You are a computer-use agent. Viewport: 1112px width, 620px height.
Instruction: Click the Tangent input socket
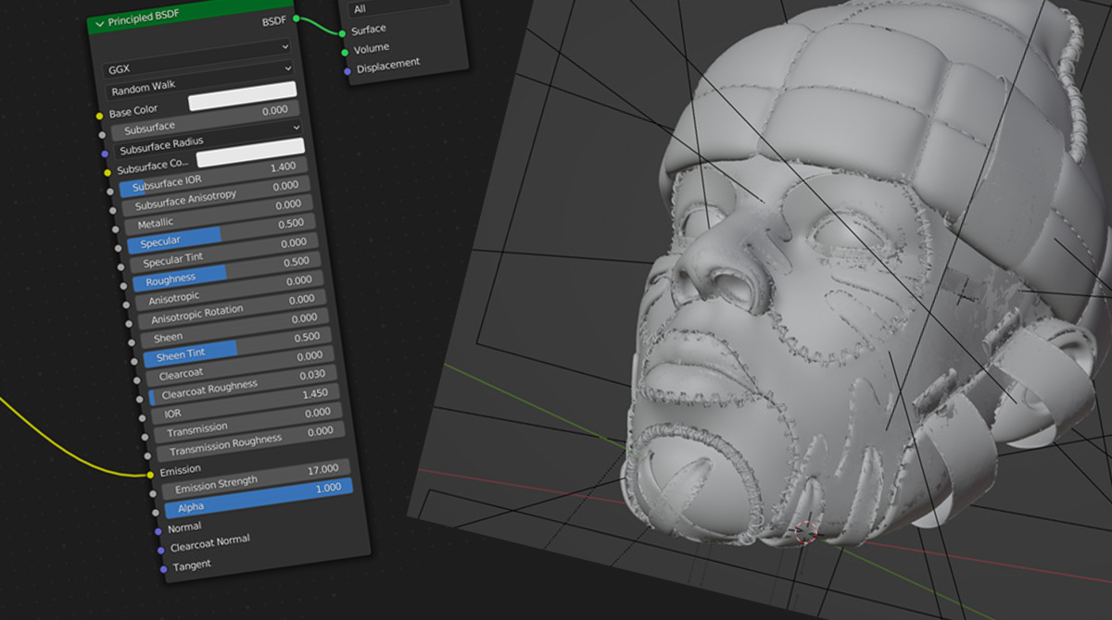click(164, 569)
